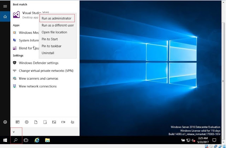Open the Action Center notification icon
Viewport: 226px width, 148px height.
214,140
